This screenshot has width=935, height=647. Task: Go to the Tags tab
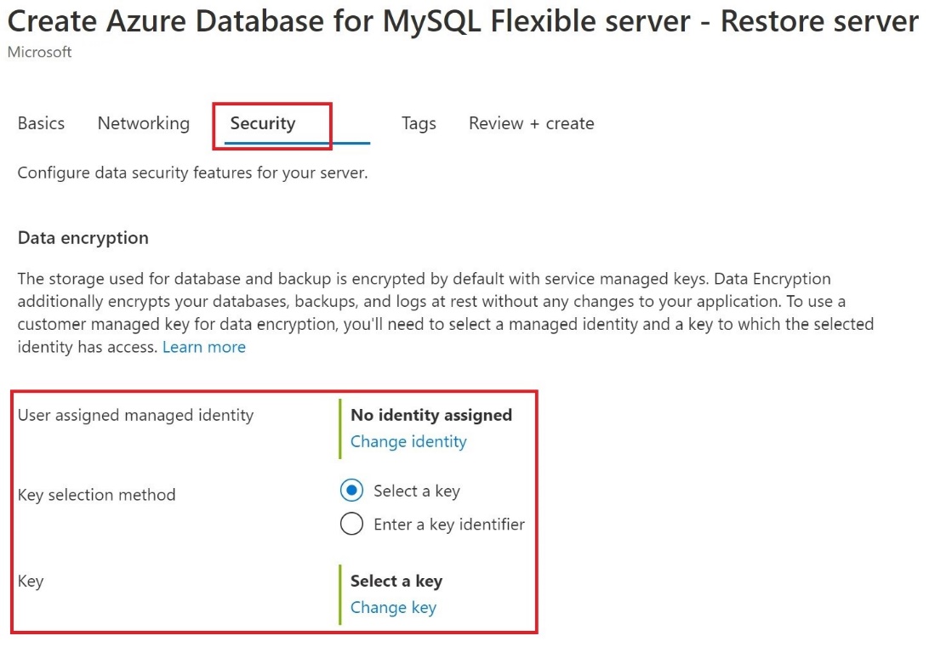click(x=418, y=123)
